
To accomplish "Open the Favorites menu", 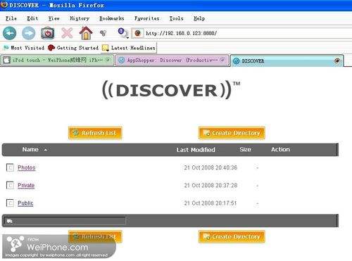I will (147, 18).
